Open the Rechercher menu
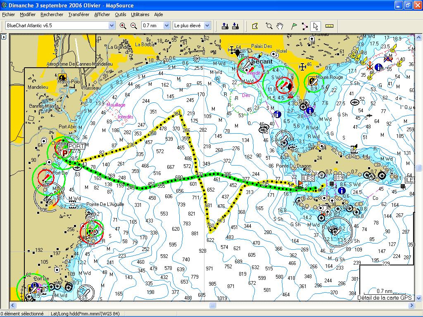The width and height of the screenshot is (423, 317). [52, 14]
